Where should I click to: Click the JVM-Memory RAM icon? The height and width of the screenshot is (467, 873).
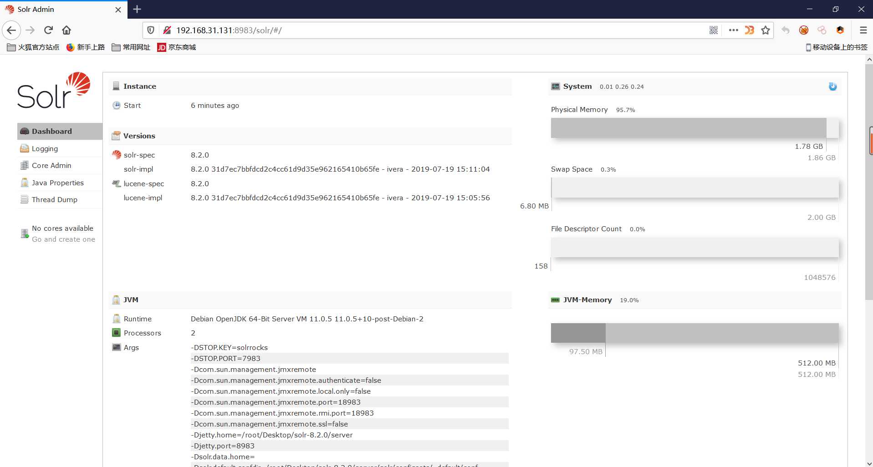(556, 300)
